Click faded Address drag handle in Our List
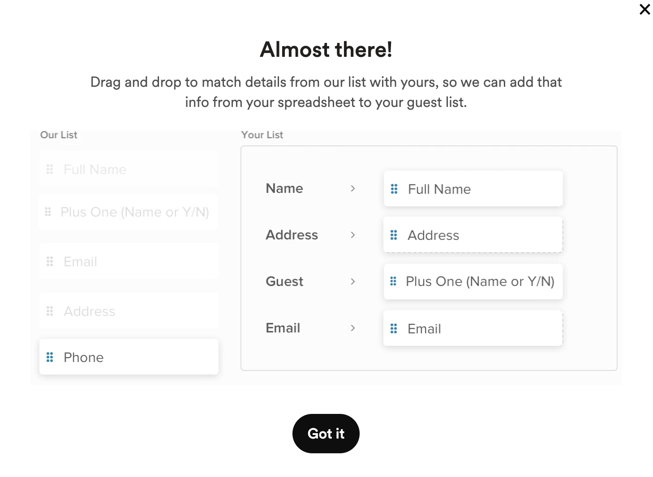Screen dimensions: 653x477 tap(50, 311)
